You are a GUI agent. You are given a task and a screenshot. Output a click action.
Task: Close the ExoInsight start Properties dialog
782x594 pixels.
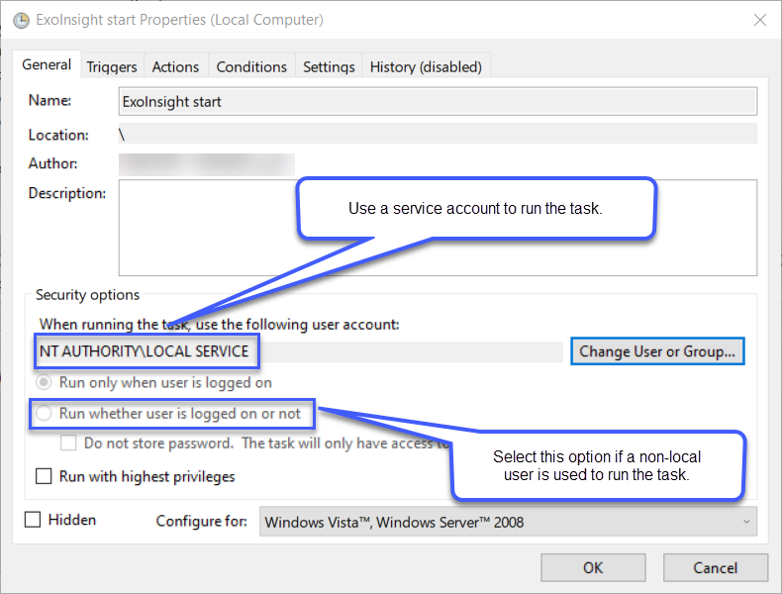[760, 20]
